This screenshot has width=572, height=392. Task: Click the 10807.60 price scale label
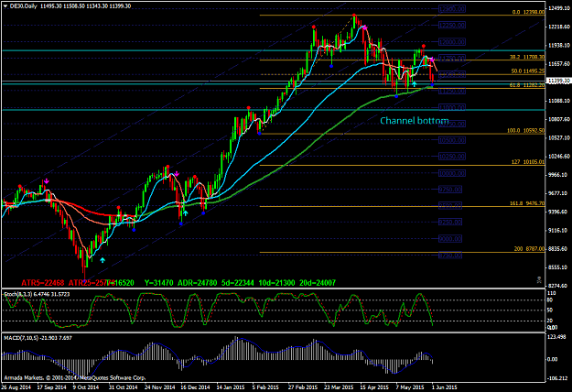coord(559,119)
